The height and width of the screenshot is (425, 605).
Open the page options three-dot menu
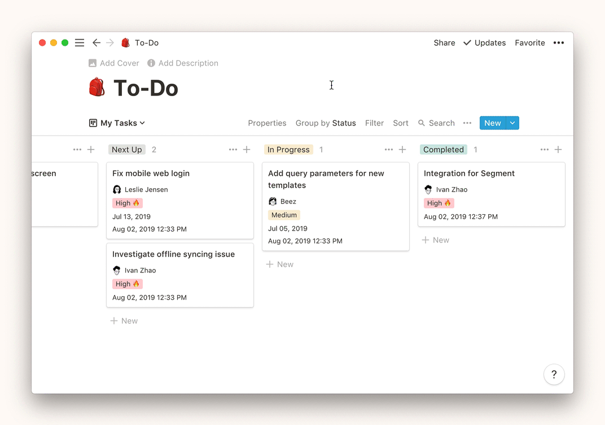pyautogui.click(x=558, y=43)
